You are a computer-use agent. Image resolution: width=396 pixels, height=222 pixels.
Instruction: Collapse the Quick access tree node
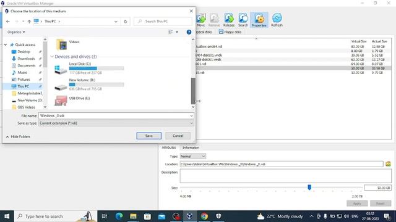[6, 44]
